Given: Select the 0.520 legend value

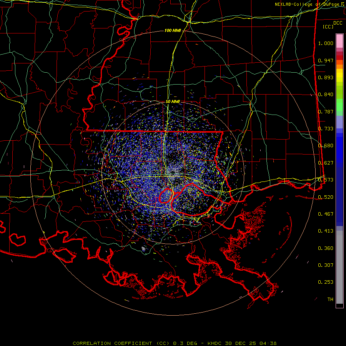Looking at the screenshot, I should 326,197.
